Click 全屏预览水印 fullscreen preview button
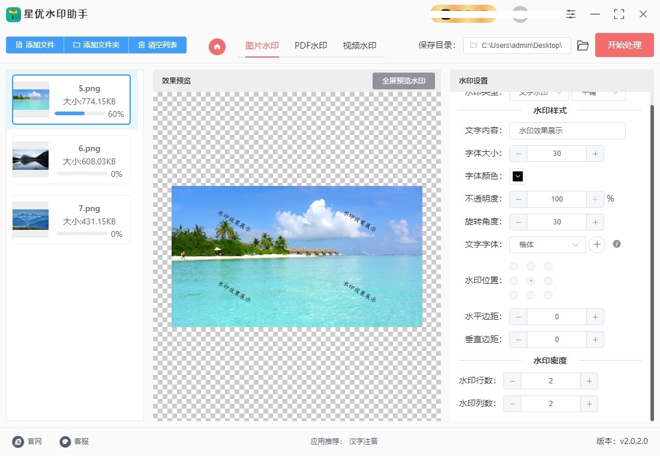 coord(403,80)
